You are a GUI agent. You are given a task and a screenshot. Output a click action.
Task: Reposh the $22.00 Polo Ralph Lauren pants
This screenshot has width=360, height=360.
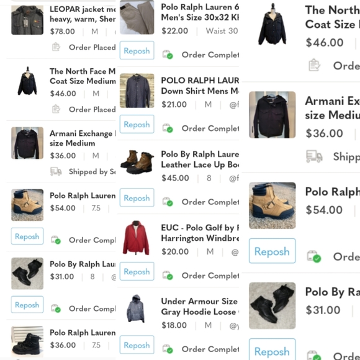pyautogui.click(x=137, y=50)
